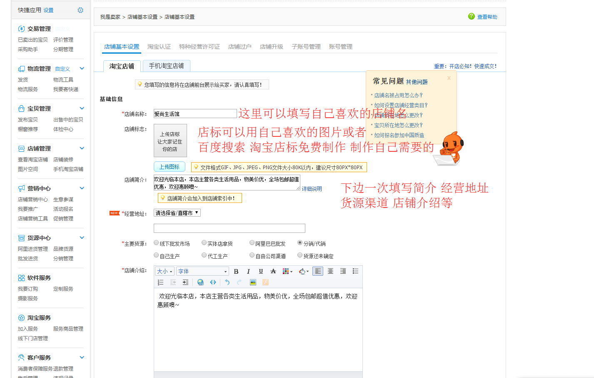Collapse the 物流管理 sidebar section

click(82, 69)
